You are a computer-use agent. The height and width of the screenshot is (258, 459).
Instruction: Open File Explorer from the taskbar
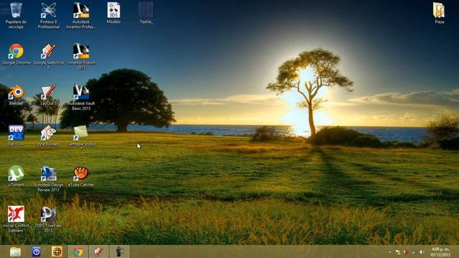[x=15, y=252]
